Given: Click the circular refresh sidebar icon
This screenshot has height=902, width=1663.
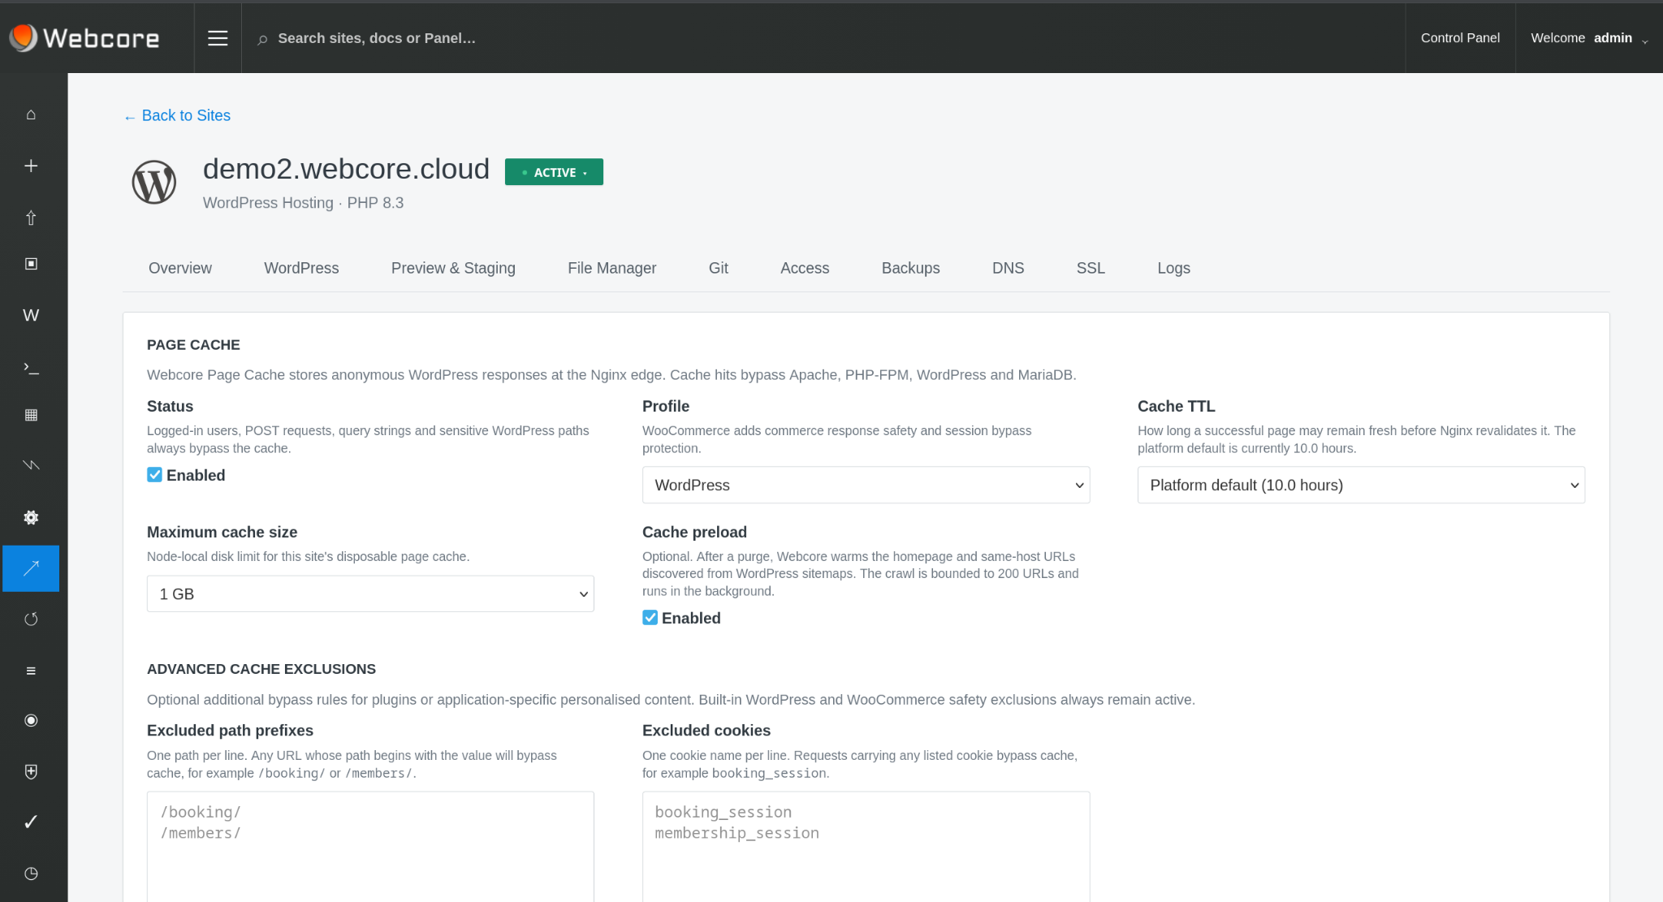Looking at the screenshot, I should [31, 619].
